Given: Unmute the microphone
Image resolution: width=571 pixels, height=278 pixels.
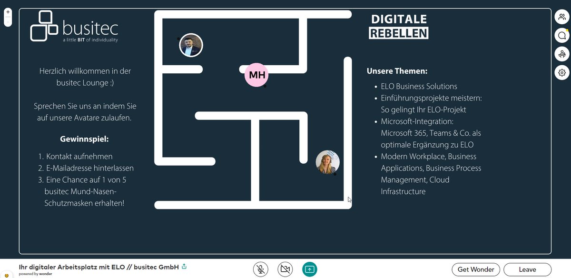Looking at the screenshot, I should click(260, 269).
